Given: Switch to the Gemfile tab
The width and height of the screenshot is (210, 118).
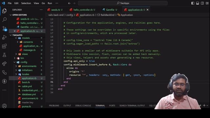Looking at the screenshot, I should tap(110, 10).
